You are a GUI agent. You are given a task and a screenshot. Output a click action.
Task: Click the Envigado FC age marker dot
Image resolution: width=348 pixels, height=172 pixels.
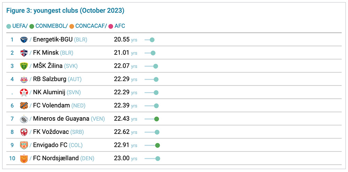click(x=157, y=145)
